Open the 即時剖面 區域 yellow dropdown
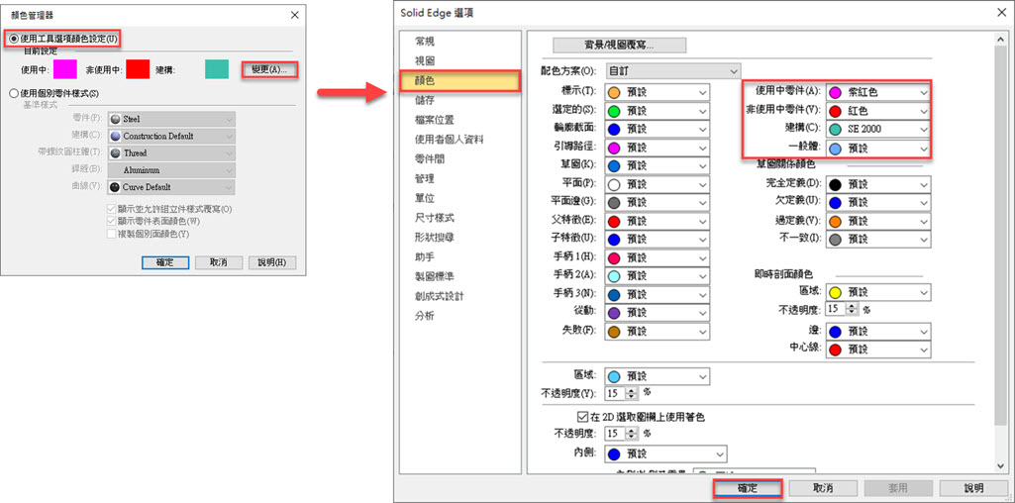 pyautogui.click(x=878, y=292)
